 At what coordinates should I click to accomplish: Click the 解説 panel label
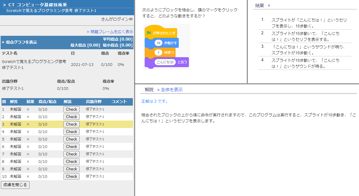(x=149, y=89)
